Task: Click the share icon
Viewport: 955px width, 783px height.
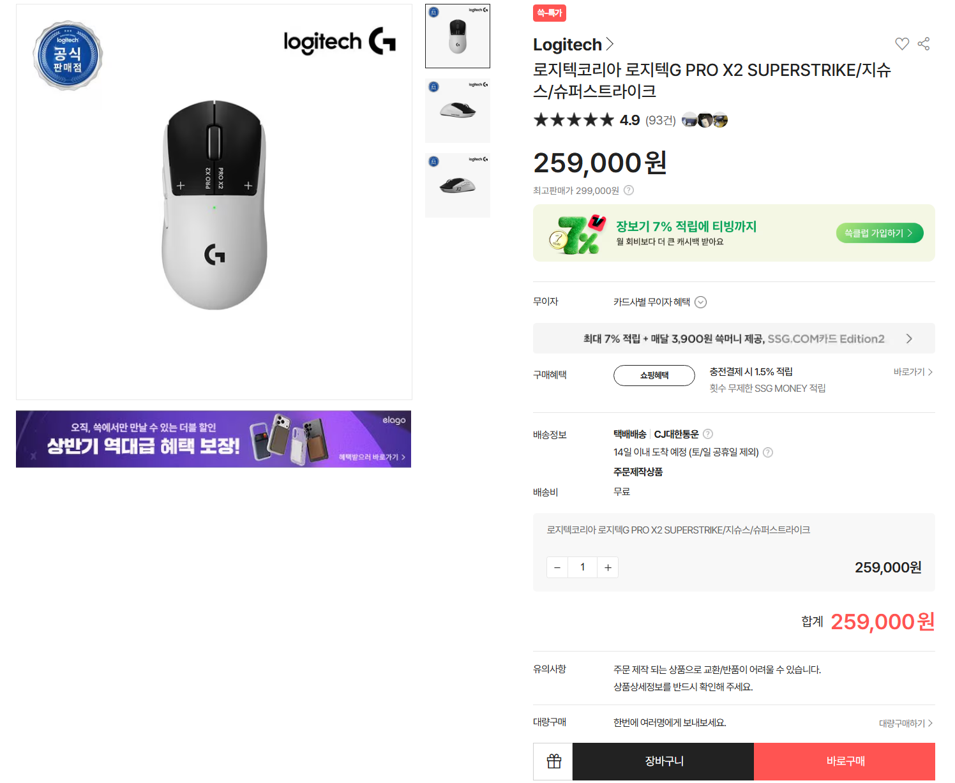Action: pos(923,44)
